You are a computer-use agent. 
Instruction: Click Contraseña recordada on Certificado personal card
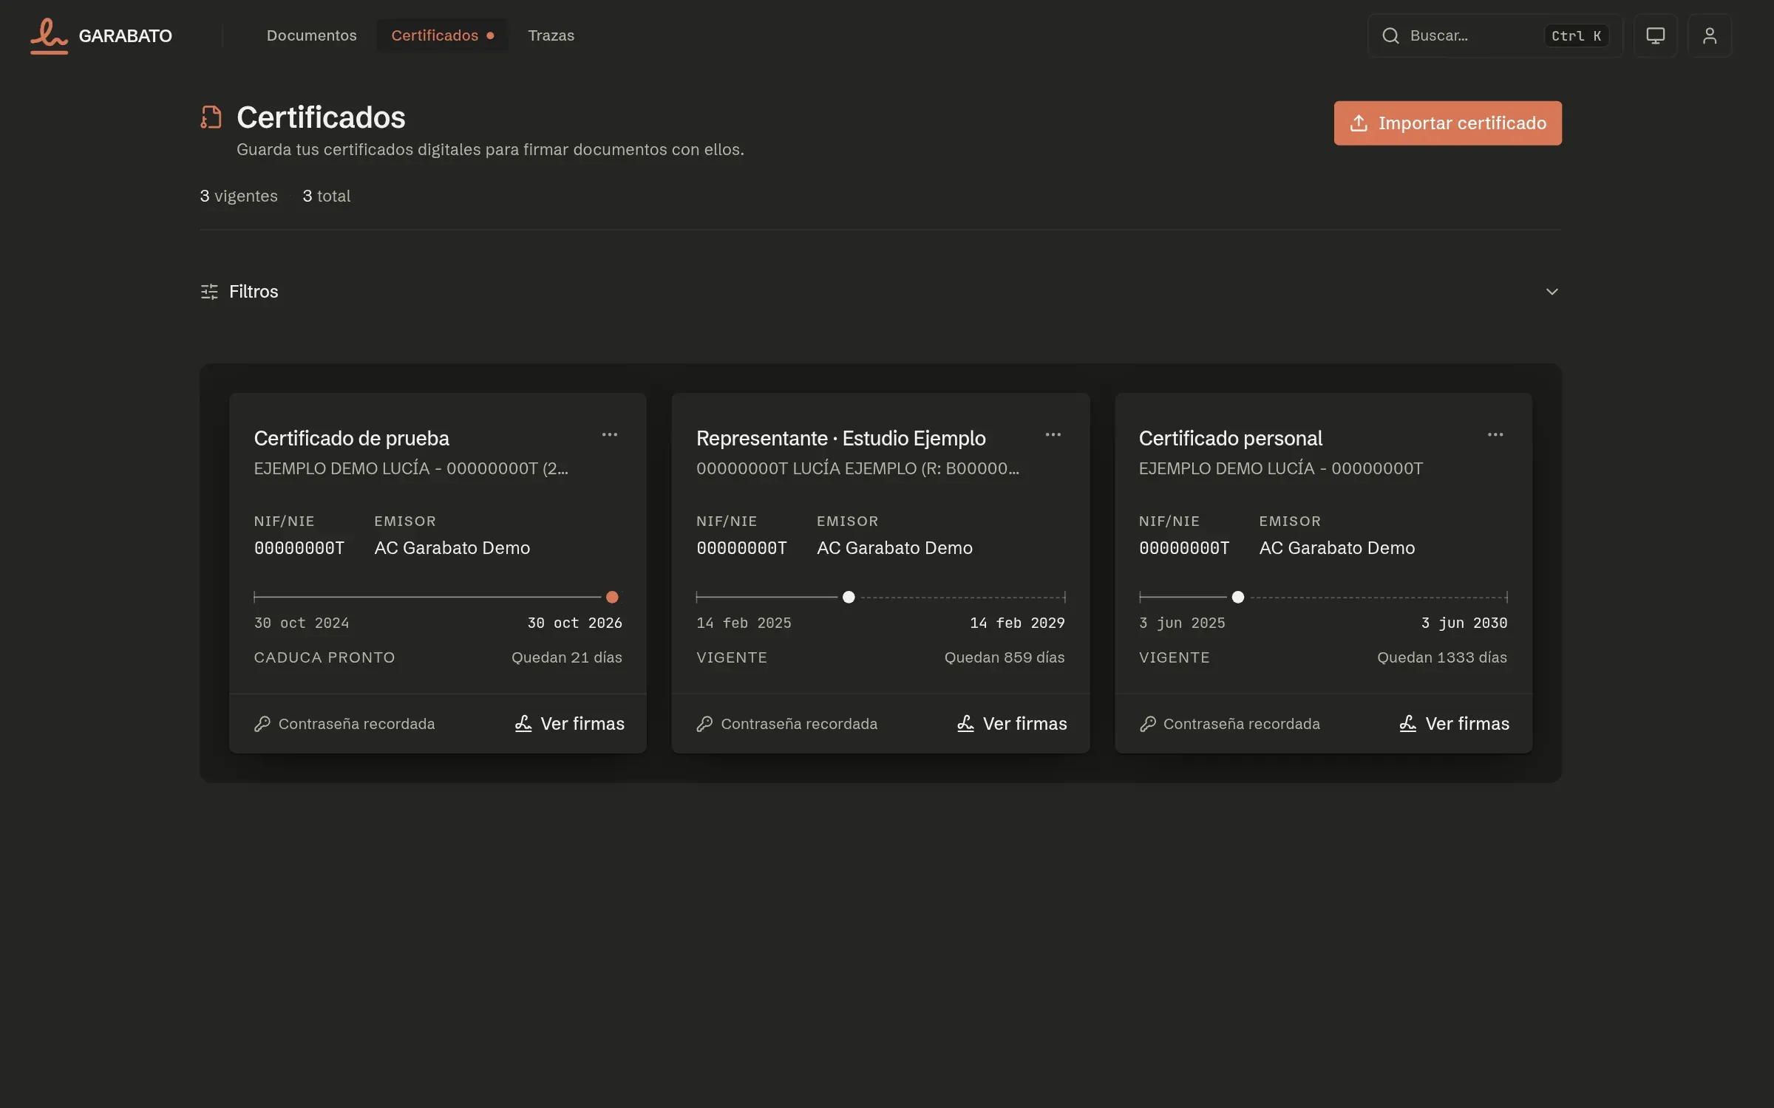pyautogui.click(x=1241, y=724)
